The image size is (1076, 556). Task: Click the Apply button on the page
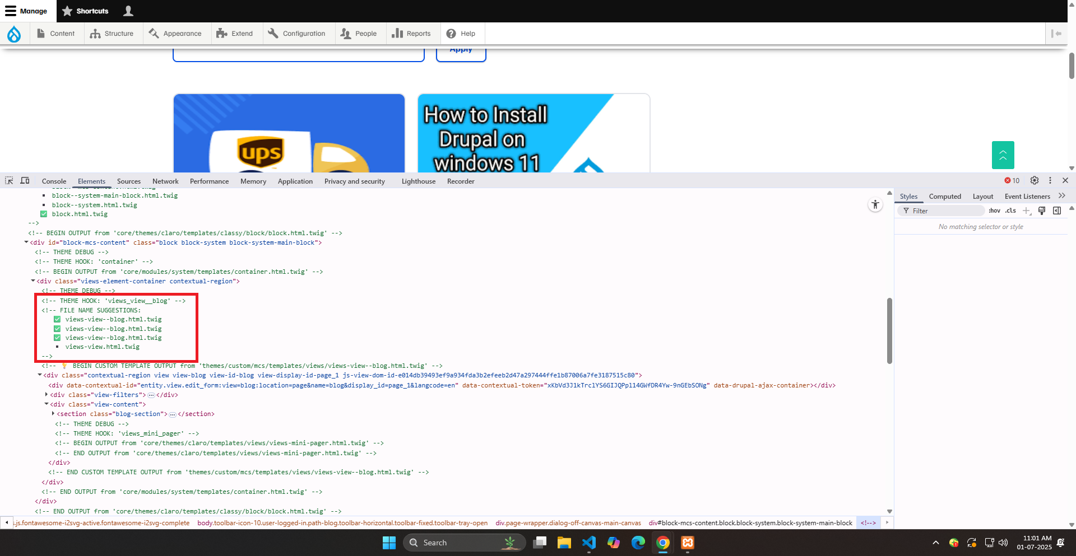(x=461, y=49)
